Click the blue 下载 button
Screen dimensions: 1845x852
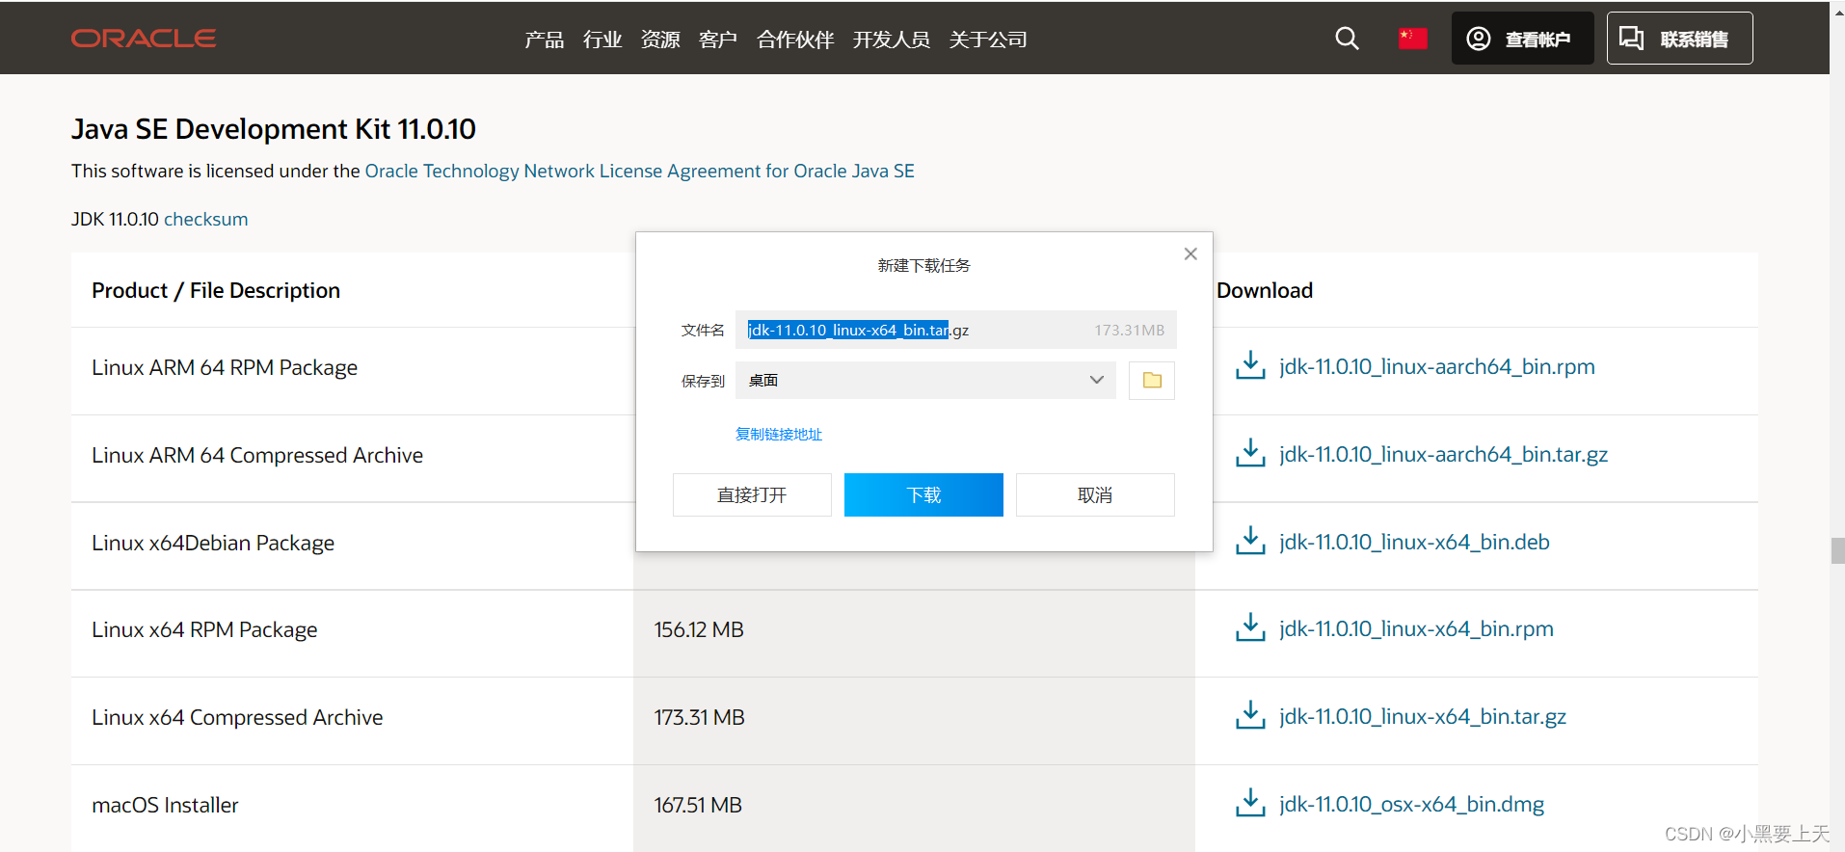[x=923, y=494]
